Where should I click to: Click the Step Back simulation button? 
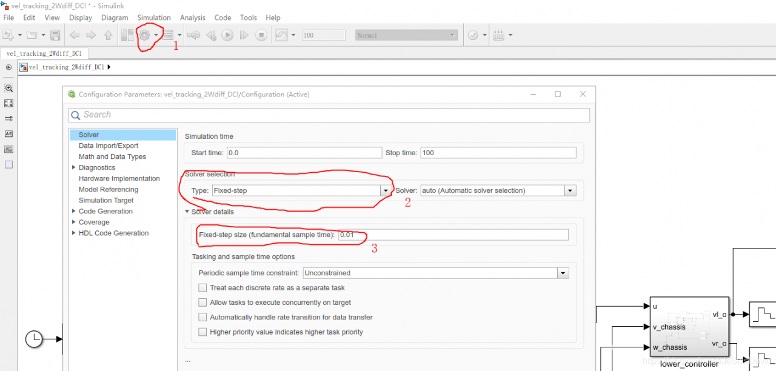(x=211, y=35)
